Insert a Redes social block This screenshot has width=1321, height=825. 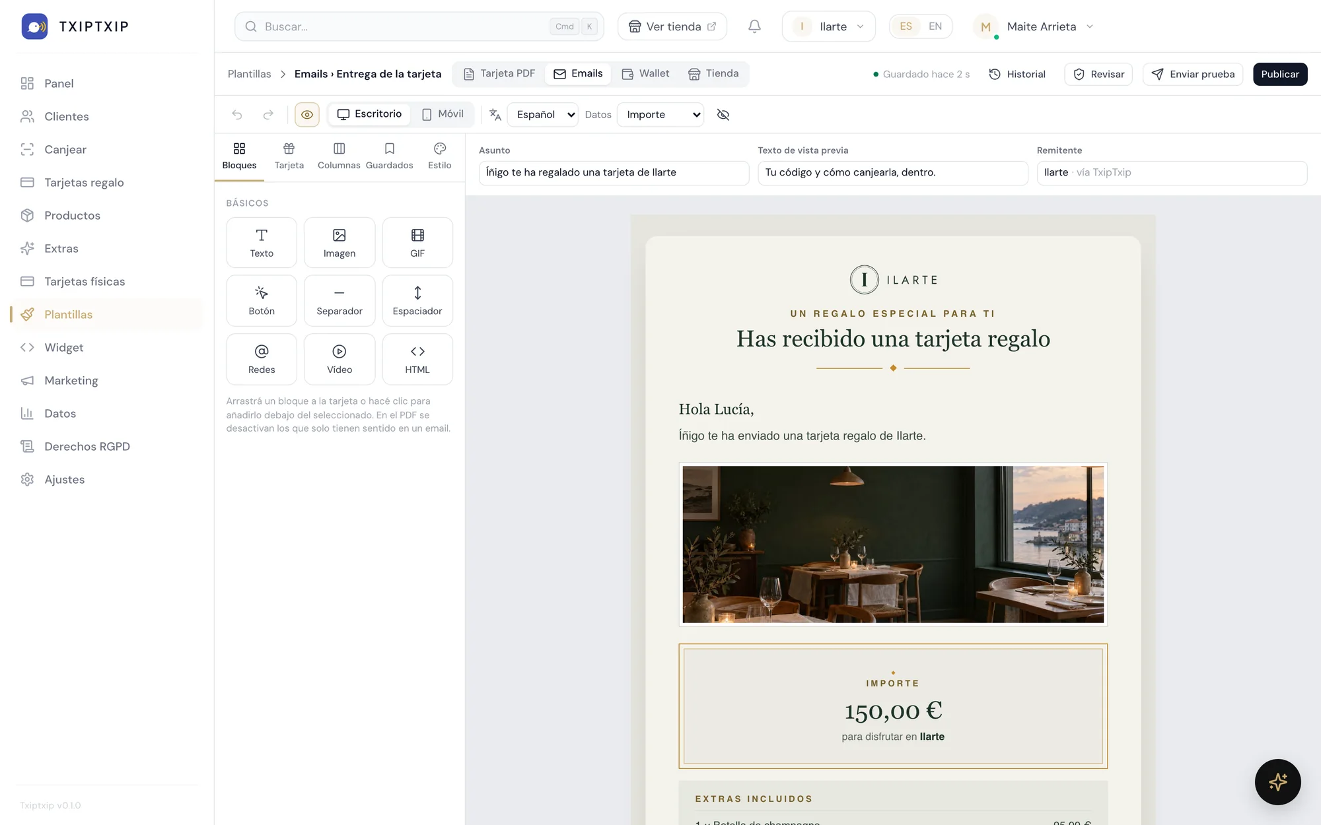[x=262, y=359]
